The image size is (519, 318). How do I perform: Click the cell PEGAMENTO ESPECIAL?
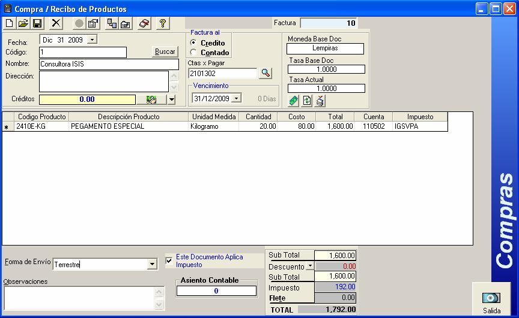click(129, 126)
